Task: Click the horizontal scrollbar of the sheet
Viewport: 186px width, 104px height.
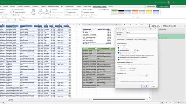Action: coord(119,100)
